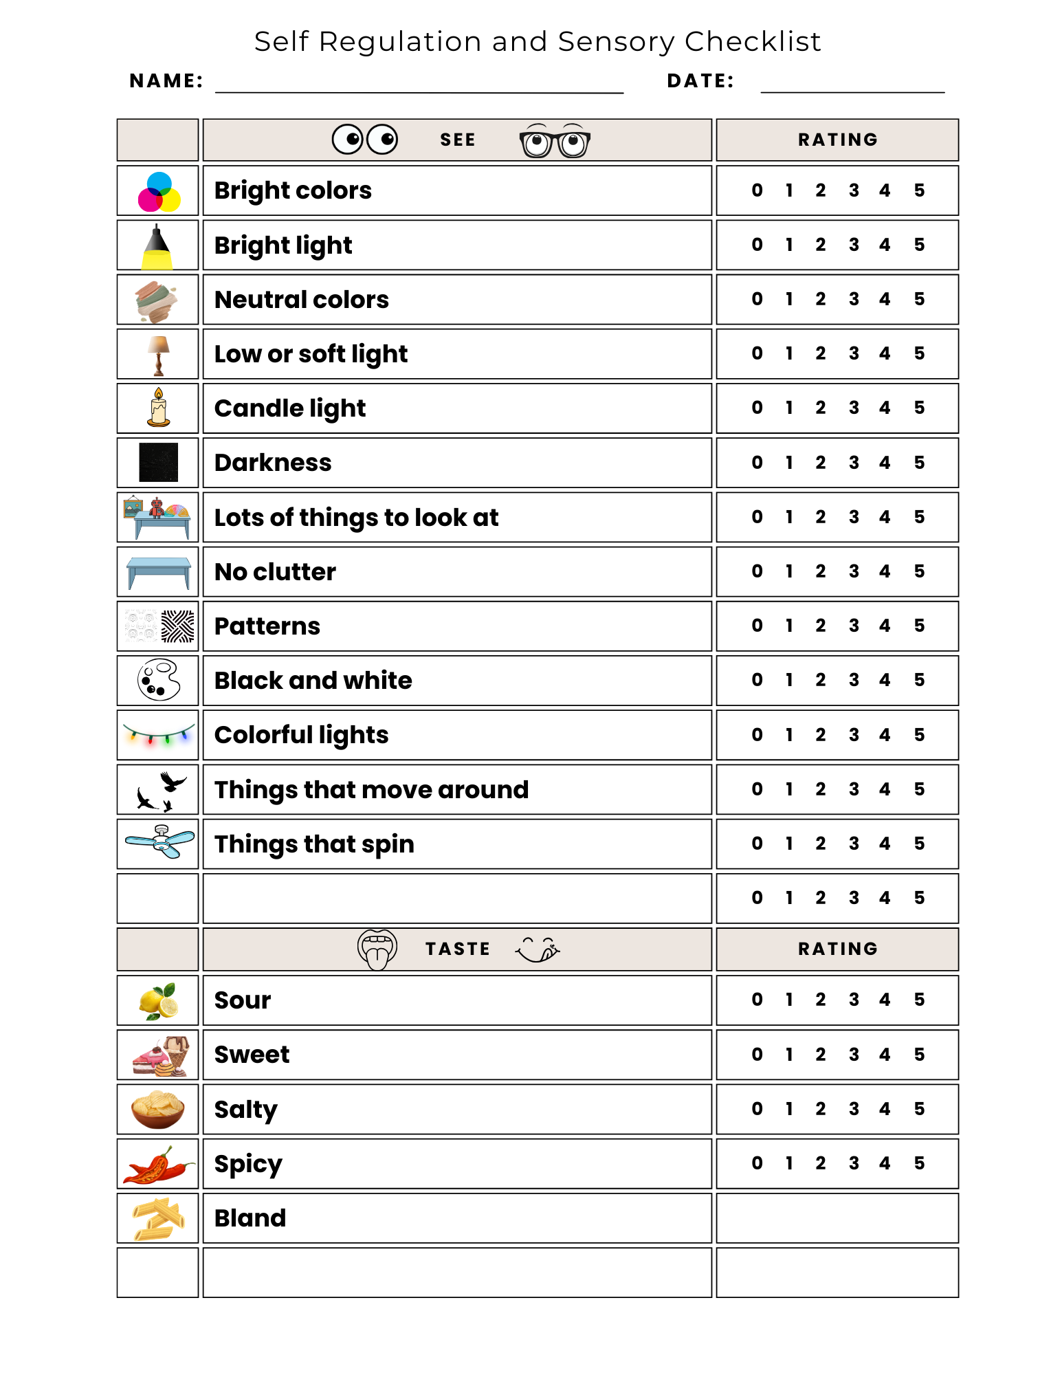1062x1375 pixels.
Task: Click the Date input line
Action: click(x=852, y=84)
